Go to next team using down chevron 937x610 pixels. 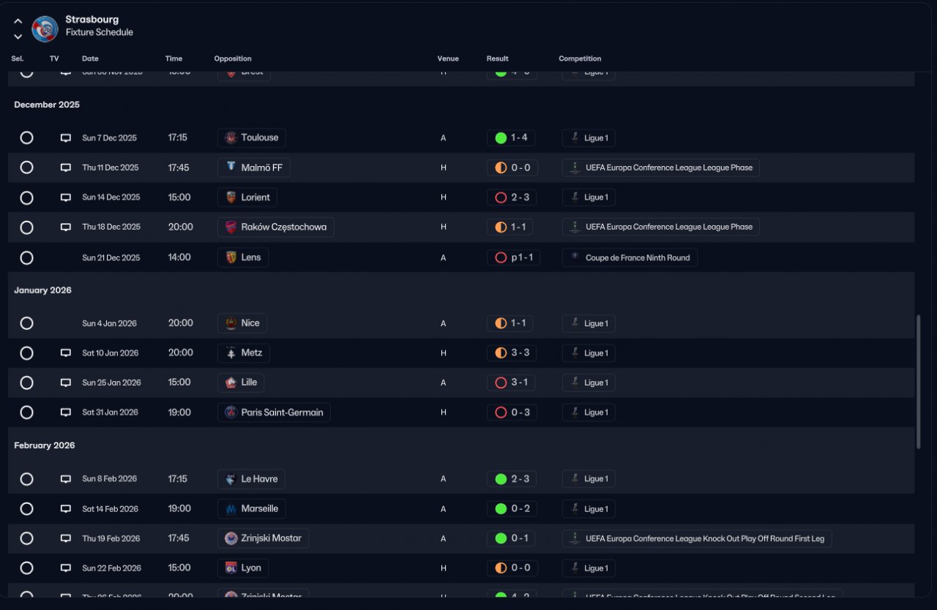[18, 37]
